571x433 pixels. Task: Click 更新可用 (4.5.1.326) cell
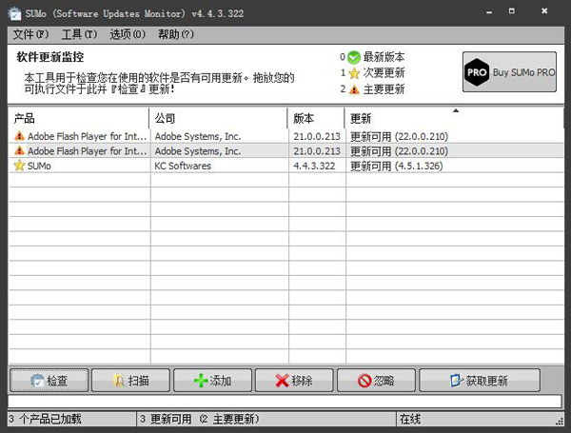coord(397,166)
